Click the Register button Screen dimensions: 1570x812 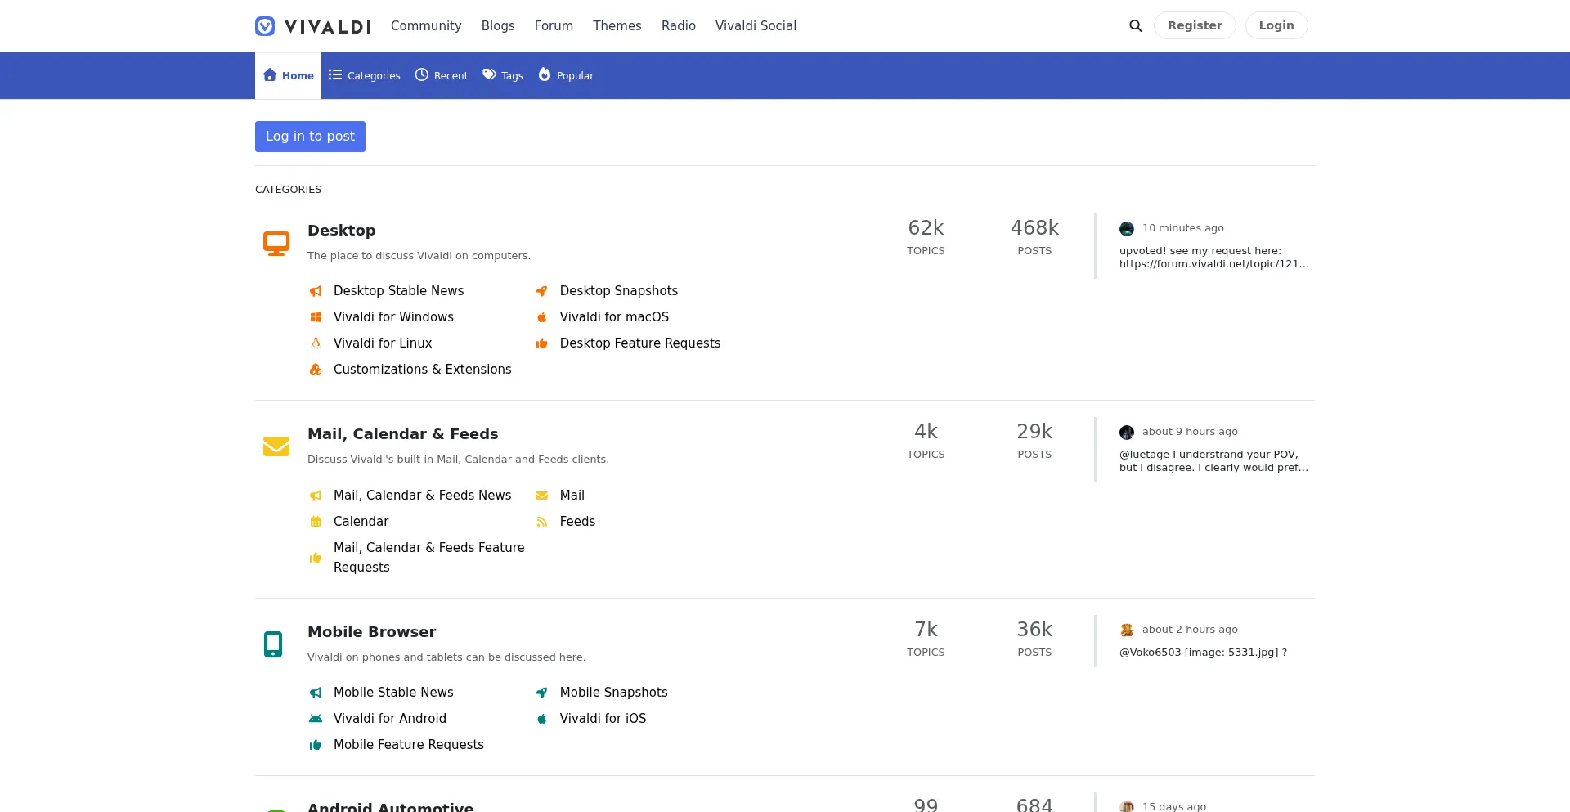[x=1195, y=25]
